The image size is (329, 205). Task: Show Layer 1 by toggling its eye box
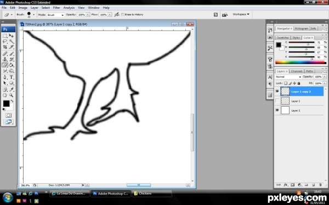(x=277, y=101)
